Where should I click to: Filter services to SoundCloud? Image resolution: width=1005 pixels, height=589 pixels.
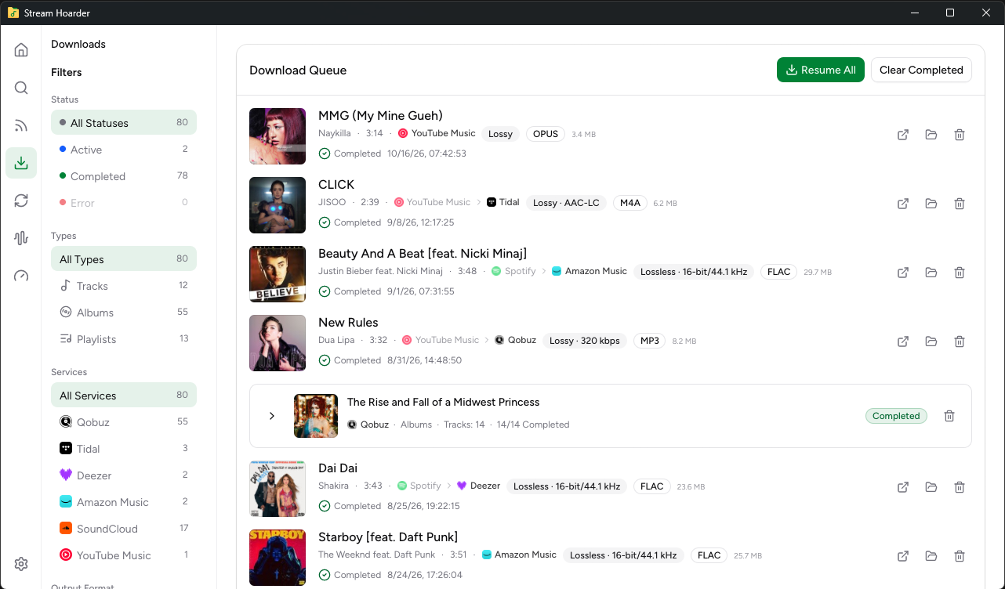pos(124,528)
